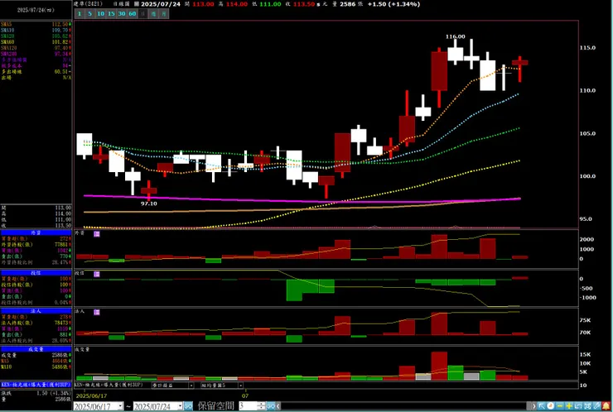This screenshot has width=613, height=412.
Task: Click the 成交量 blue header in left panel
Action: coord(36,349)
